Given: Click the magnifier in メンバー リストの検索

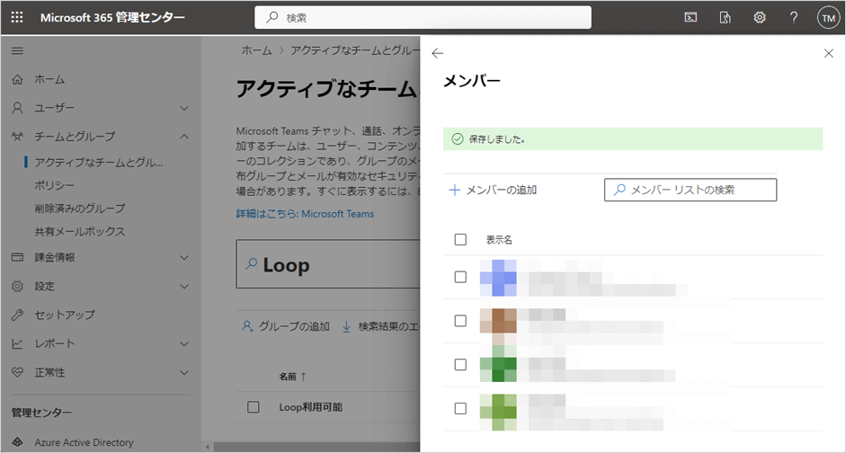Looking at the screenshot, I should click(x=620, y=190).
